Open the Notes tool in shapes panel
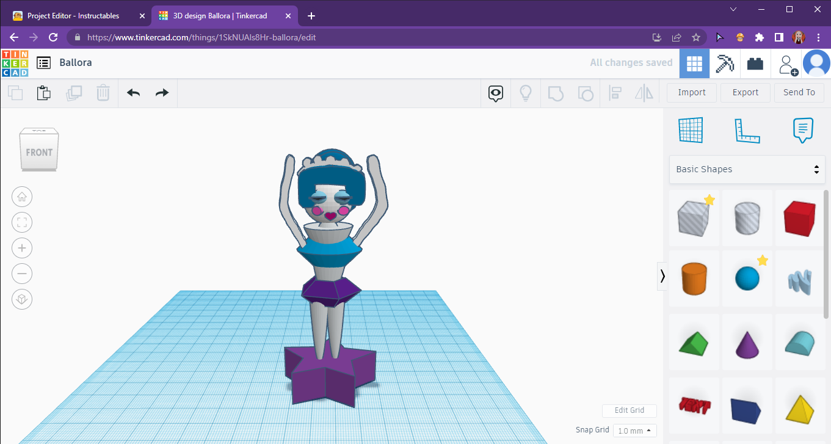The height and width of the screenshot is (444, 831). click(x=803, y=130)
